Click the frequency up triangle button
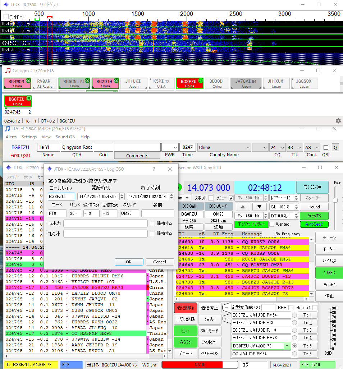The height and width of the screenshot is (369, 343). click(243, 207)
